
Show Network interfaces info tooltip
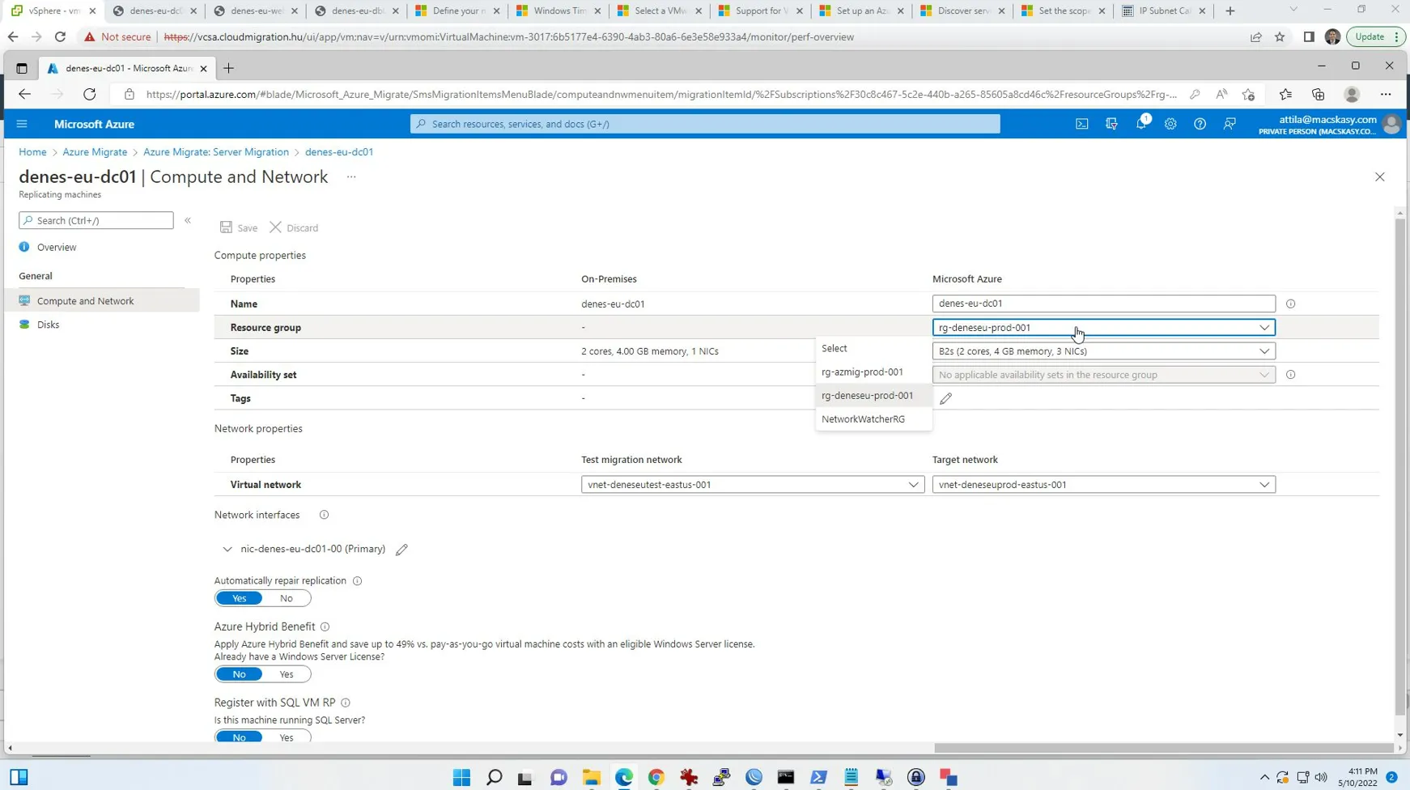coord(324,515)
